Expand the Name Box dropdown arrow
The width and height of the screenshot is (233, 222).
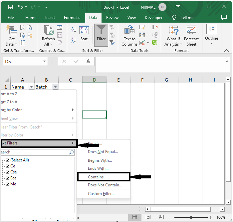[44, 61]
